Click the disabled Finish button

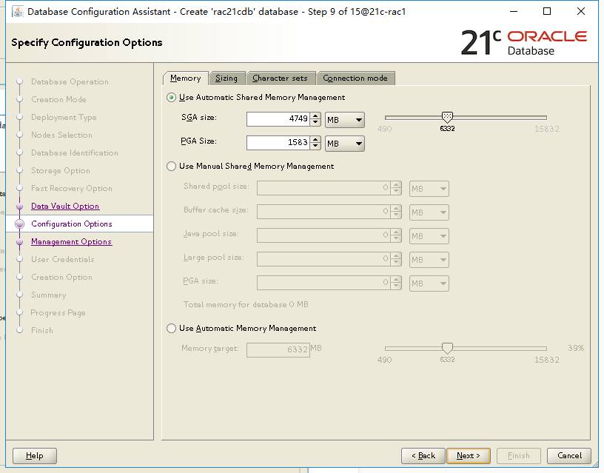[518, 456]
